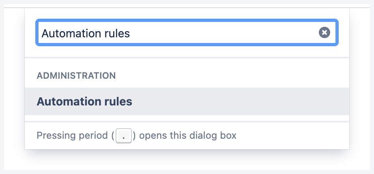
Task: Click the "opens this dialog box" hint text
Action: (188, 135)
